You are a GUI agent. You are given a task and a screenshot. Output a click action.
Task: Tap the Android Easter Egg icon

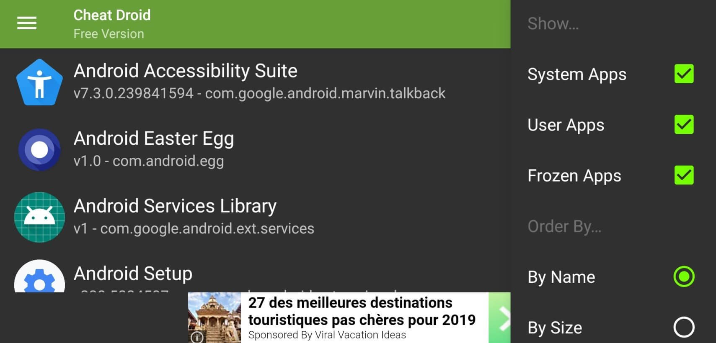coord(39,150)
